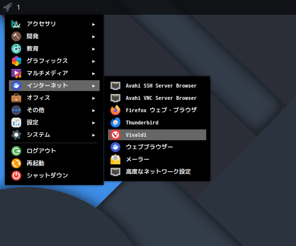Expand the その他 submenu arrow
Image resolution: width=296 pixels, height=246 pixels.
93,111
